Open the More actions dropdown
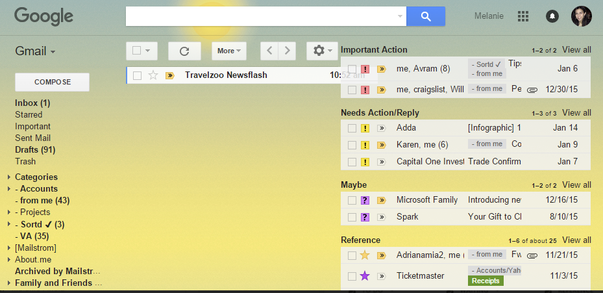The height and width of the screenshot is (293, 603). [229, 51]
